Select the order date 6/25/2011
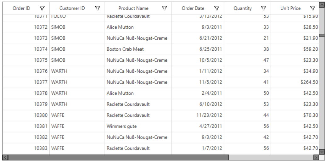 pyautogui.click(x=198, y=49)
